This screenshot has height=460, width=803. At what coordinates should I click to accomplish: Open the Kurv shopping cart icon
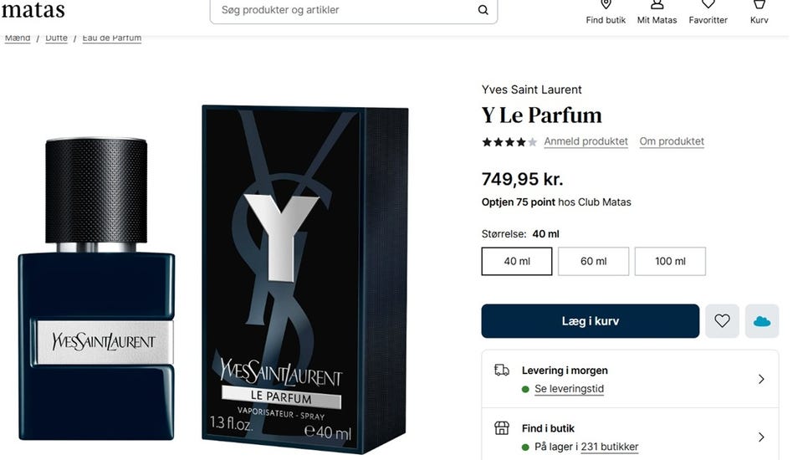(759, 5)
